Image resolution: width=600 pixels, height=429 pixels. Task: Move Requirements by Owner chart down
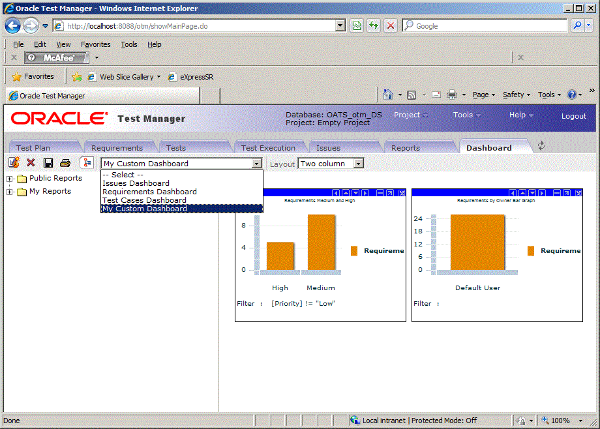tap(532, 193)
